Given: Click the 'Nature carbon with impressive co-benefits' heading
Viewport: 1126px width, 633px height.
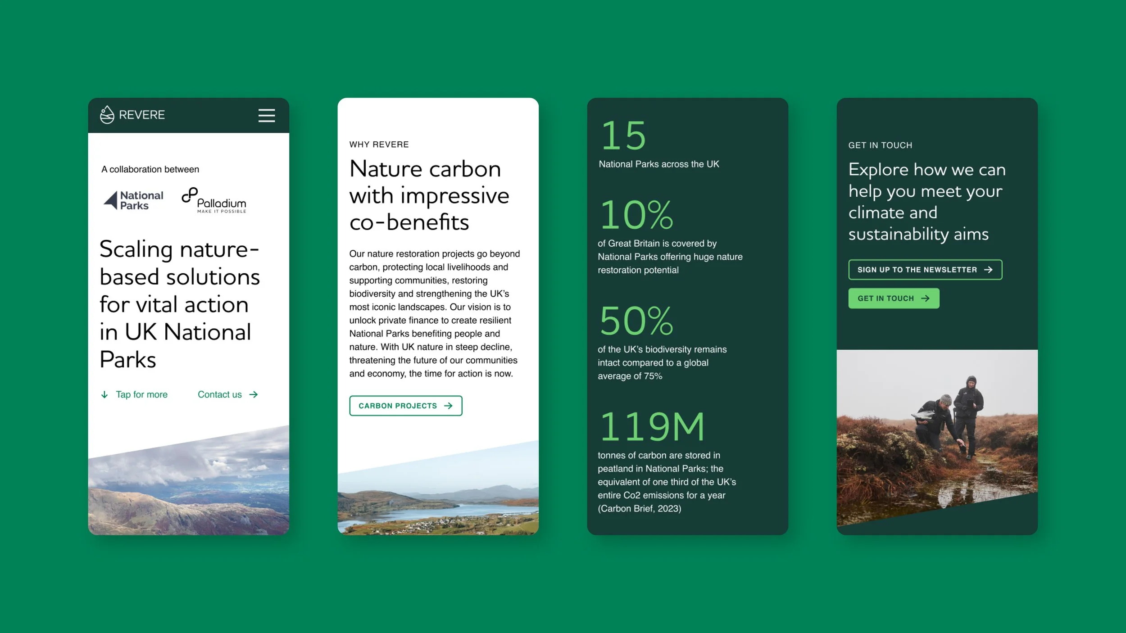Looking at the screenshot, I should click(429, 195).
